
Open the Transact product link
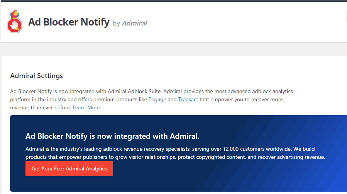188,100
